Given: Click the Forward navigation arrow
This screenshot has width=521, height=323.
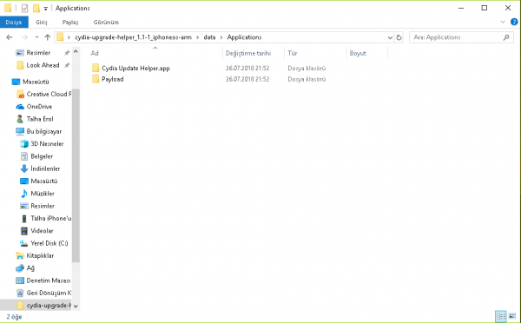Looking at the screenshot, I should [24, 37].
